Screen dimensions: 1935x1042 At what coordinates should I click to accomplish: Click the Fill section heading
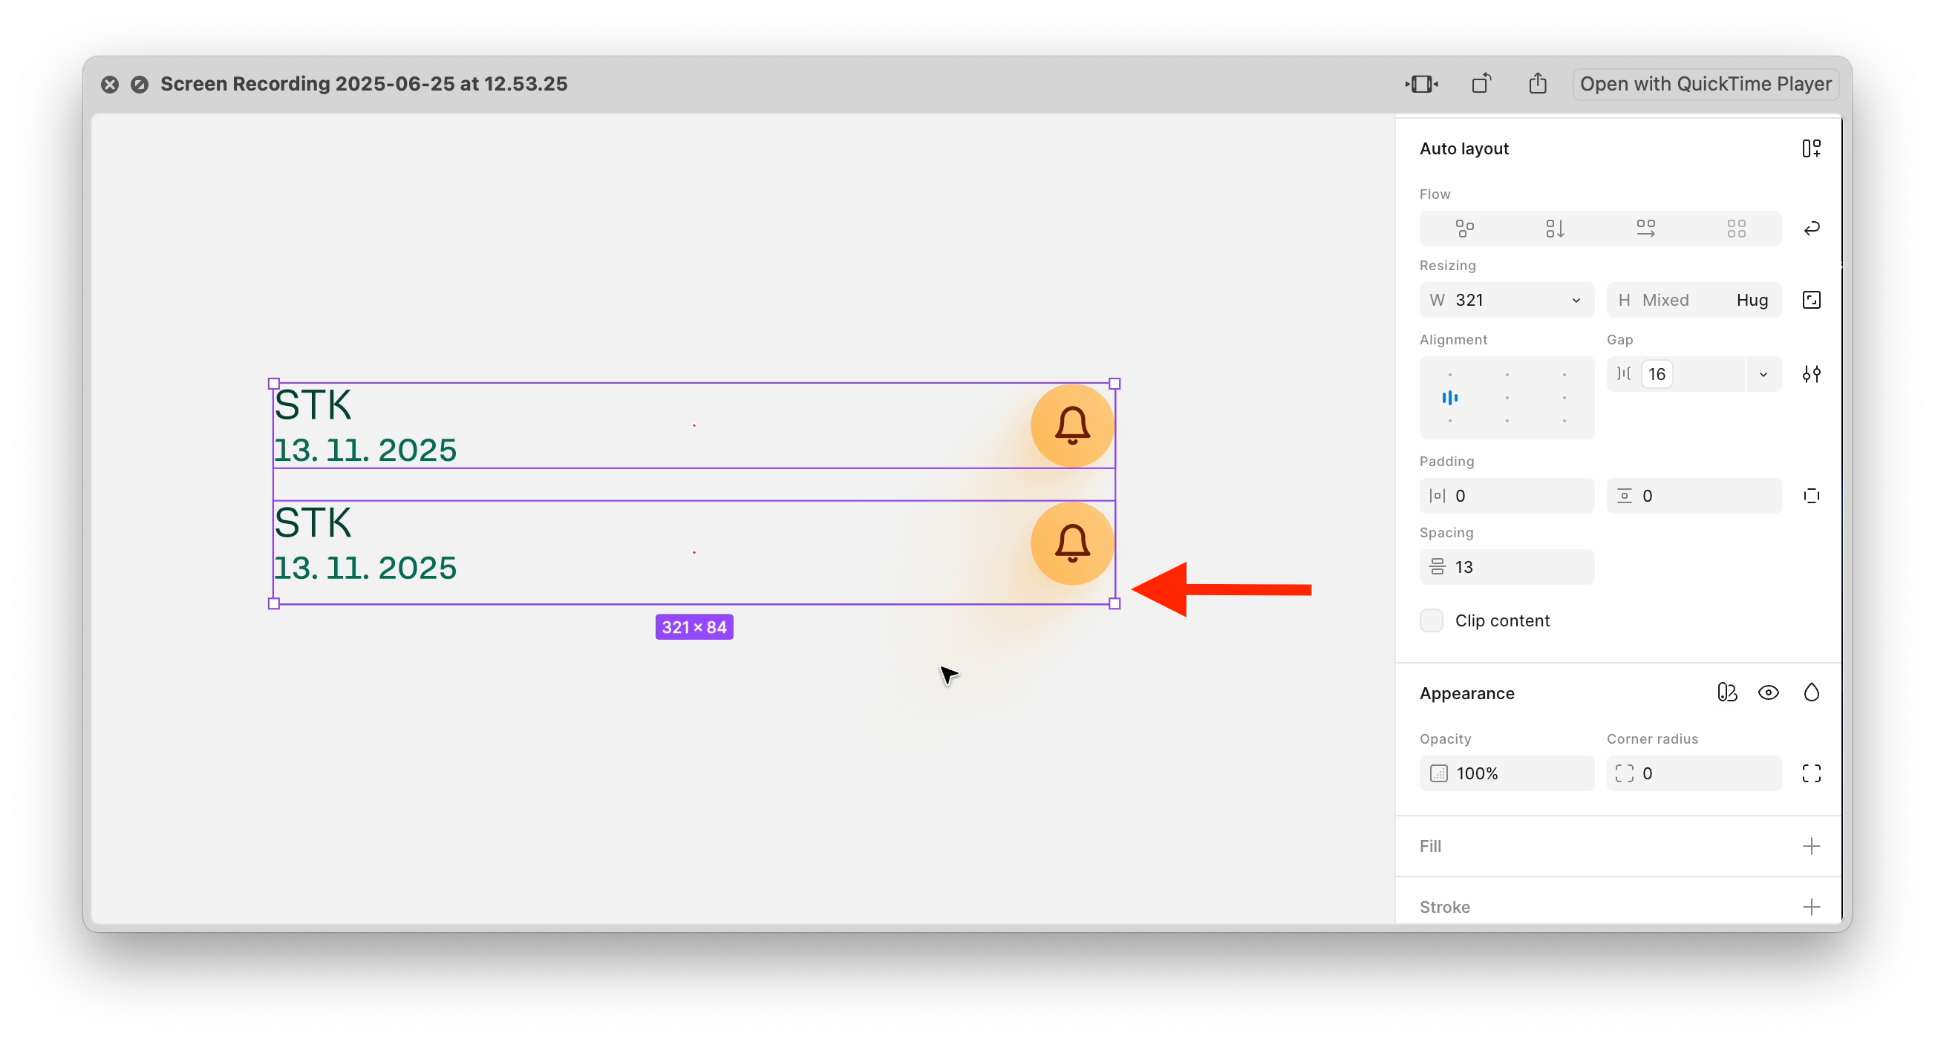pyautogui.click(x=1430, y=846)
